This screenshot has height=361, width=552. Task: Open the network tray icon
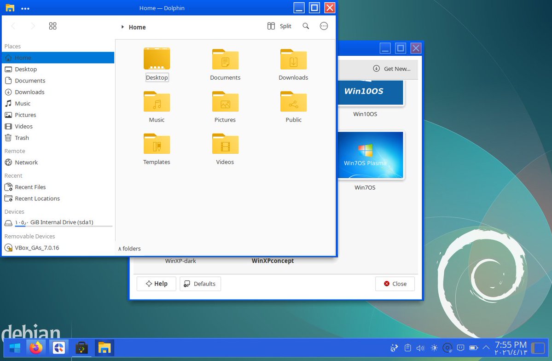point(460,348)
